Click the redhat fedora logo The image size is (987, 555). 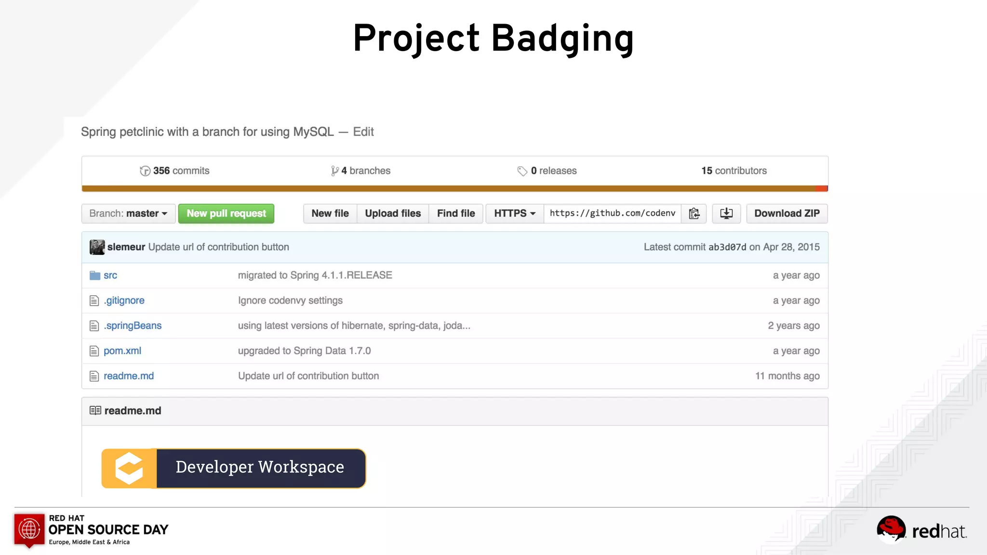pos(922,529)
